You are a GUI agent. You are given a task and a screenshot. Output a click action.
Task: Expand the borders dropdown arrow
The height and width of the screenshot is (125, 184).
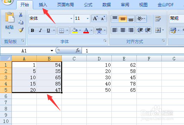click(x=67, y=31)
